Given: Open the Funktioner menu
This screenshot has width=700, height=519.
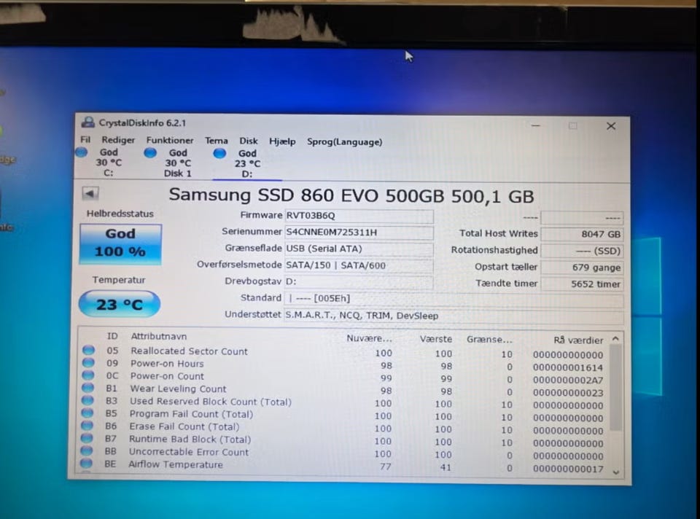Looking at the screenshot, I should (x=170, y=141).
